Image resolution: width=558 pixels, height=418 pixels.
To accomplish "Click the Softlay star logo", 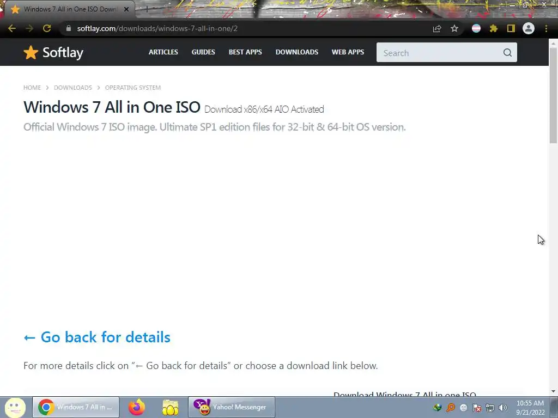I will pos(31,53).
